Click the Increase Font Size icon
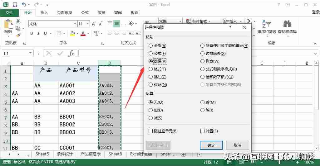320x166 pixels. [x=94, y=24]
